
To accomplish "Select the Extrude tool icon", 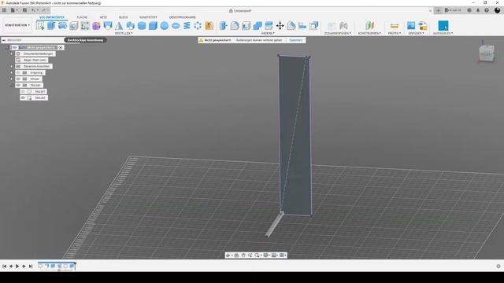I will click(x=51, y=26).
